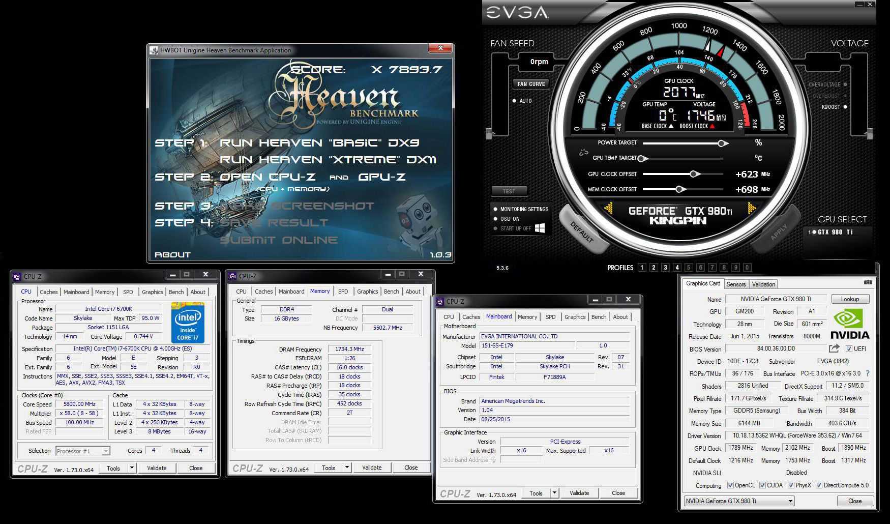Viewport: 890px width, 524px height.
Task: Open Bench tab in the Mainboard-tab CPU-Z window
Action: coord(599,317)
